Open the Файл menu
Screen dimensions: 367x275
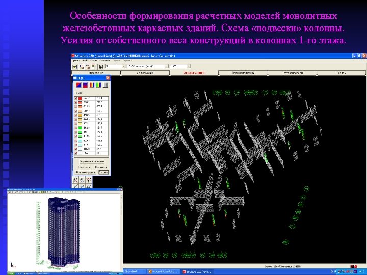tap(85, 60)
